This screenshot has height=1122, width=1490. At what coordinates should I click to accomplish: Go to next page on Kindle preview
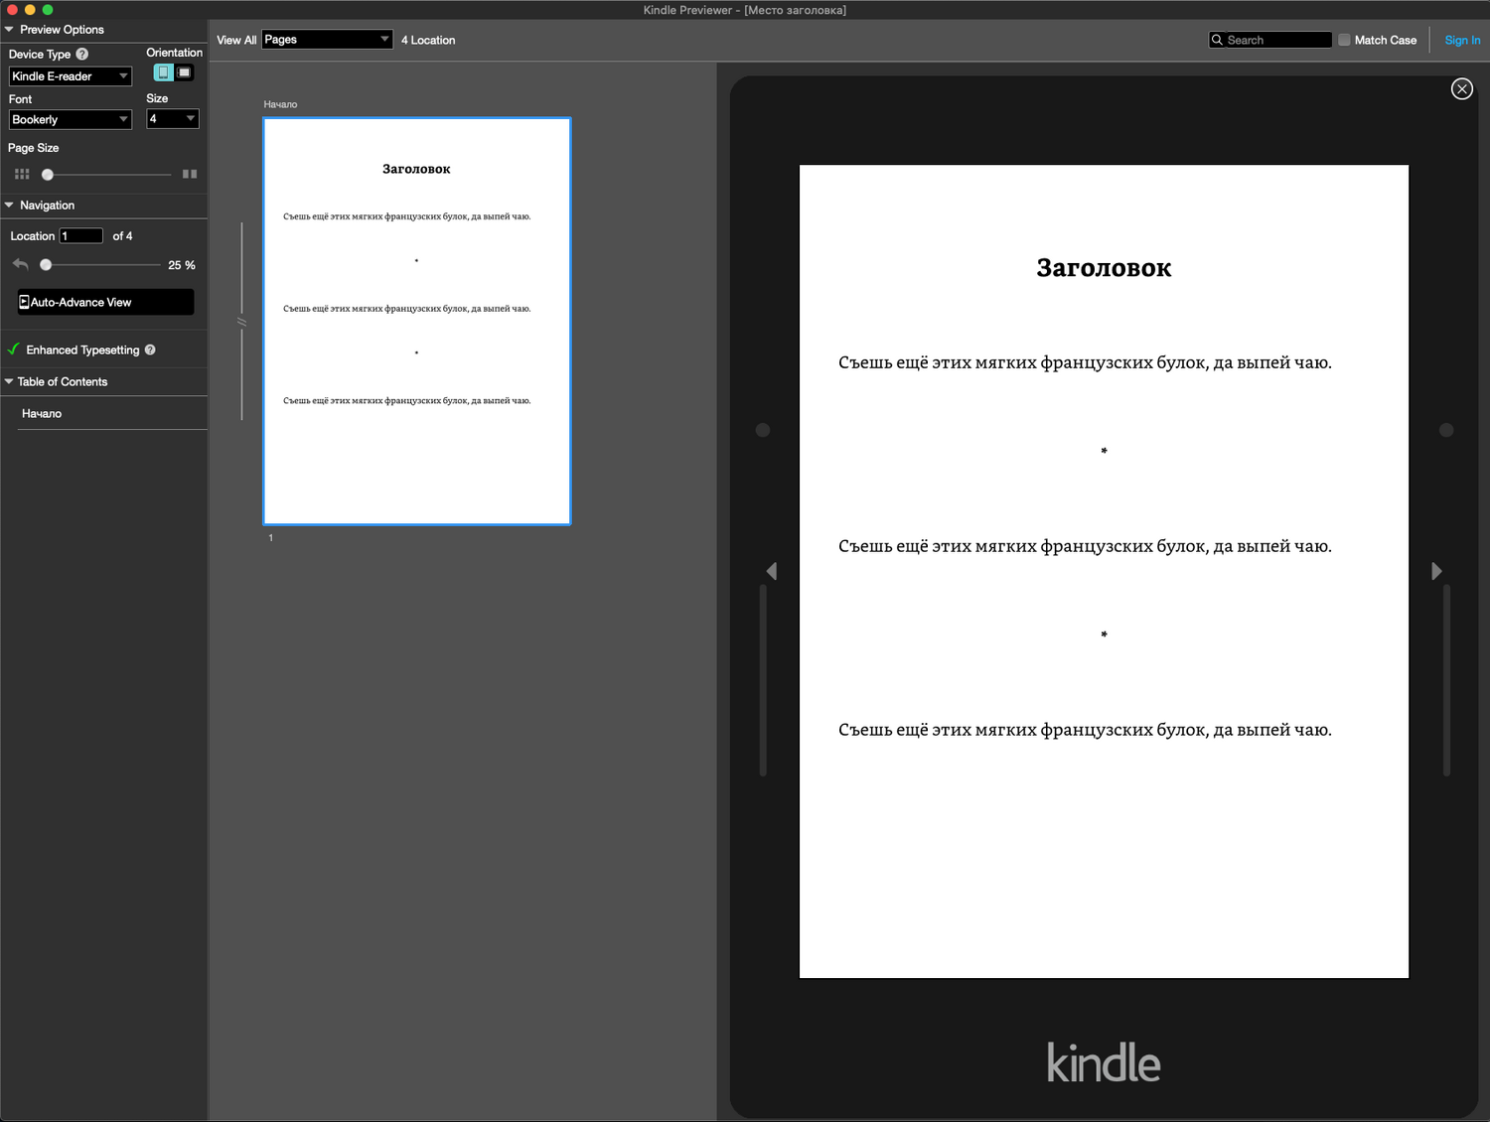1436,571
